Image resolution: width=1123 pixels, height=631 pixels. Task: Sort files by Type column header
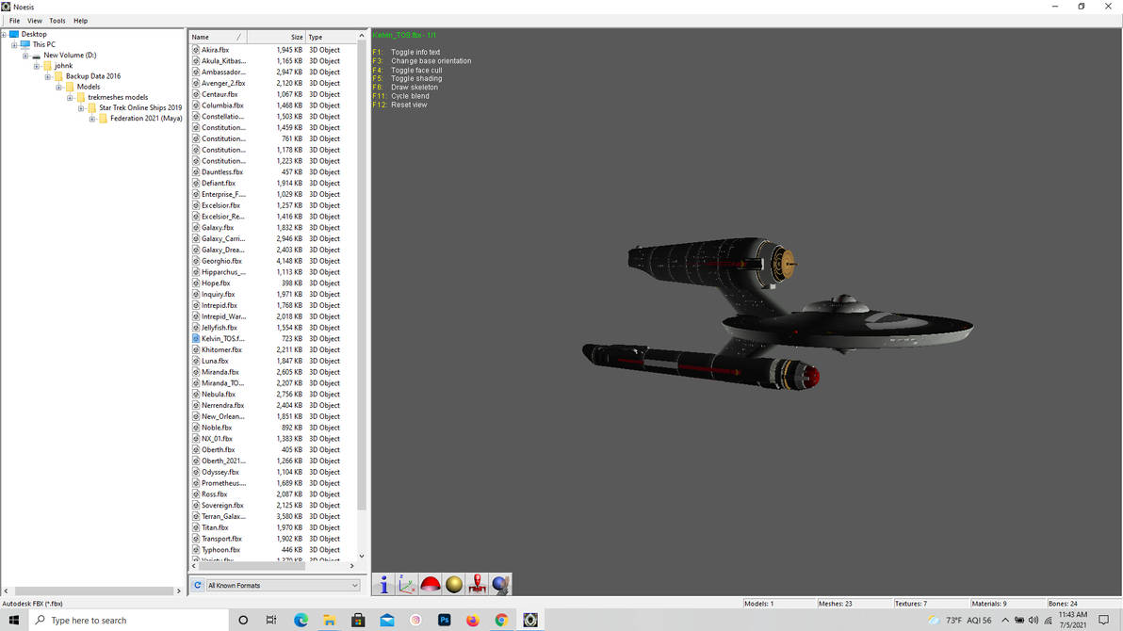pyautogui.click(x=331, y=37)
